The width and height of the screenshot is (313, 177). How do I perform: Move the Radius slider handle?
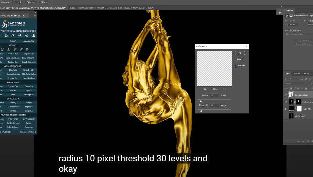coord(201,101)
